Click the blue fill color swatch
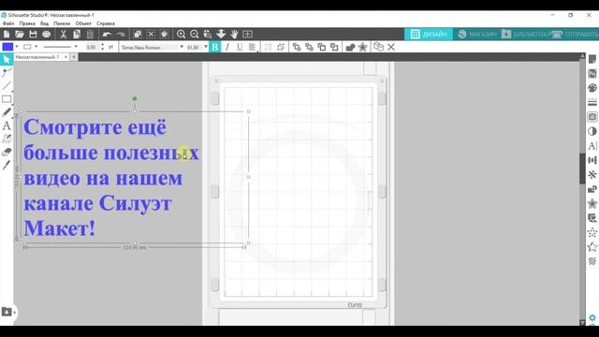This screenshot has height=337, width=599. tap(7, 47)
